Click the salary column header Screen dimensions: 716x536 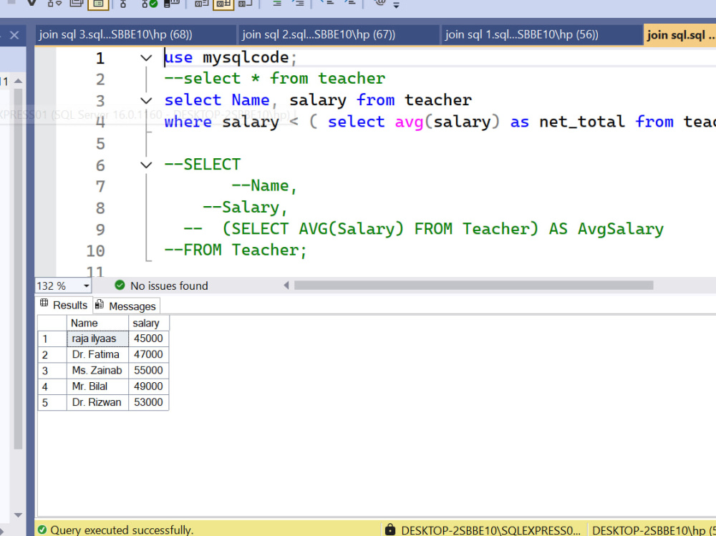pyautogui.click(x=148, y=323)
